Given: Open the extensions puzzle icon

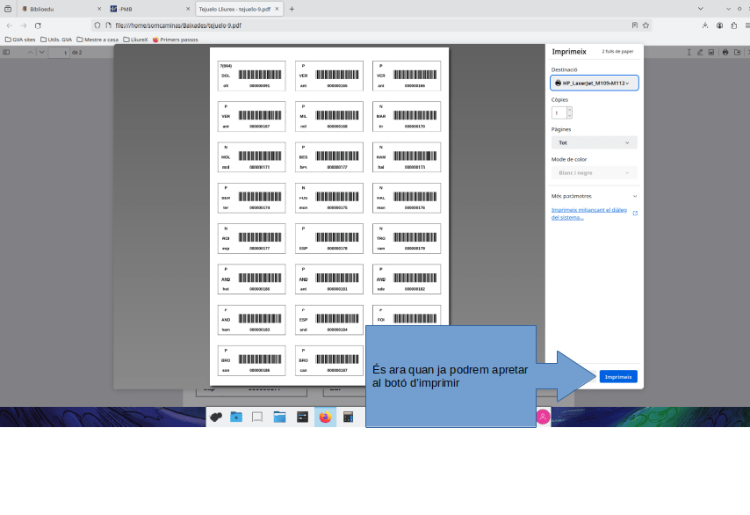Looking at the screenshot, I should point(733,25).
